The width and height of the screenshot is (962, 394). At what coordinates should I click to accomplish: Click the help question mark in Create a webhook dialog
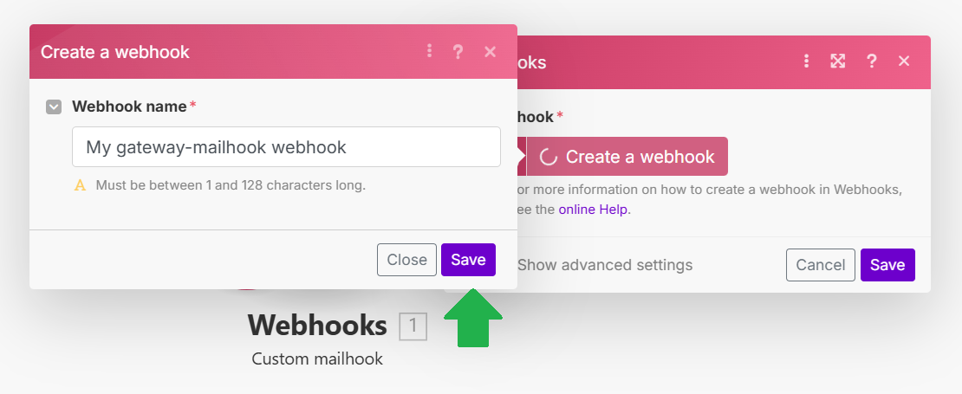458,51
